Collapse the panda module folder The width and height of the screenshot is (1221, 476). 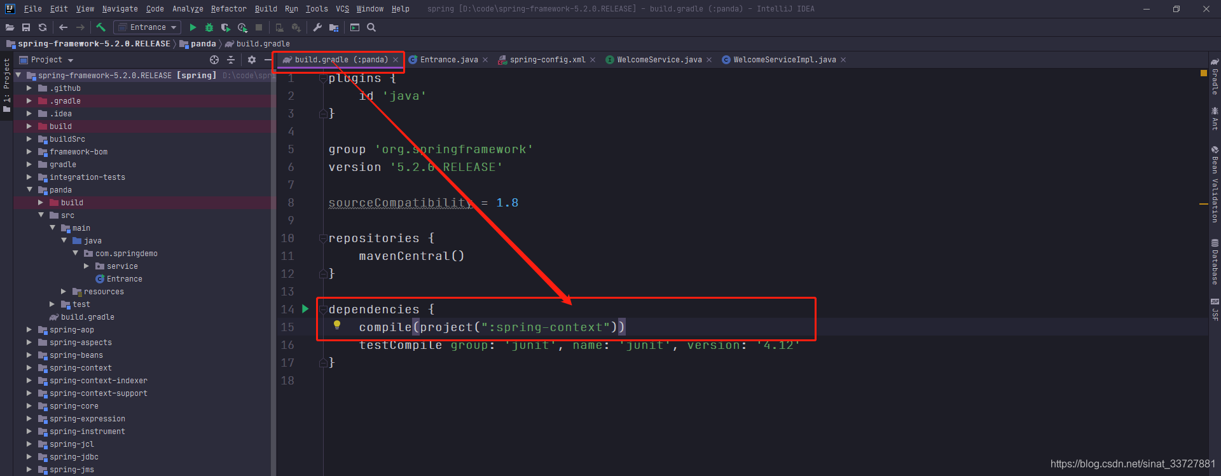coord(29,190)
